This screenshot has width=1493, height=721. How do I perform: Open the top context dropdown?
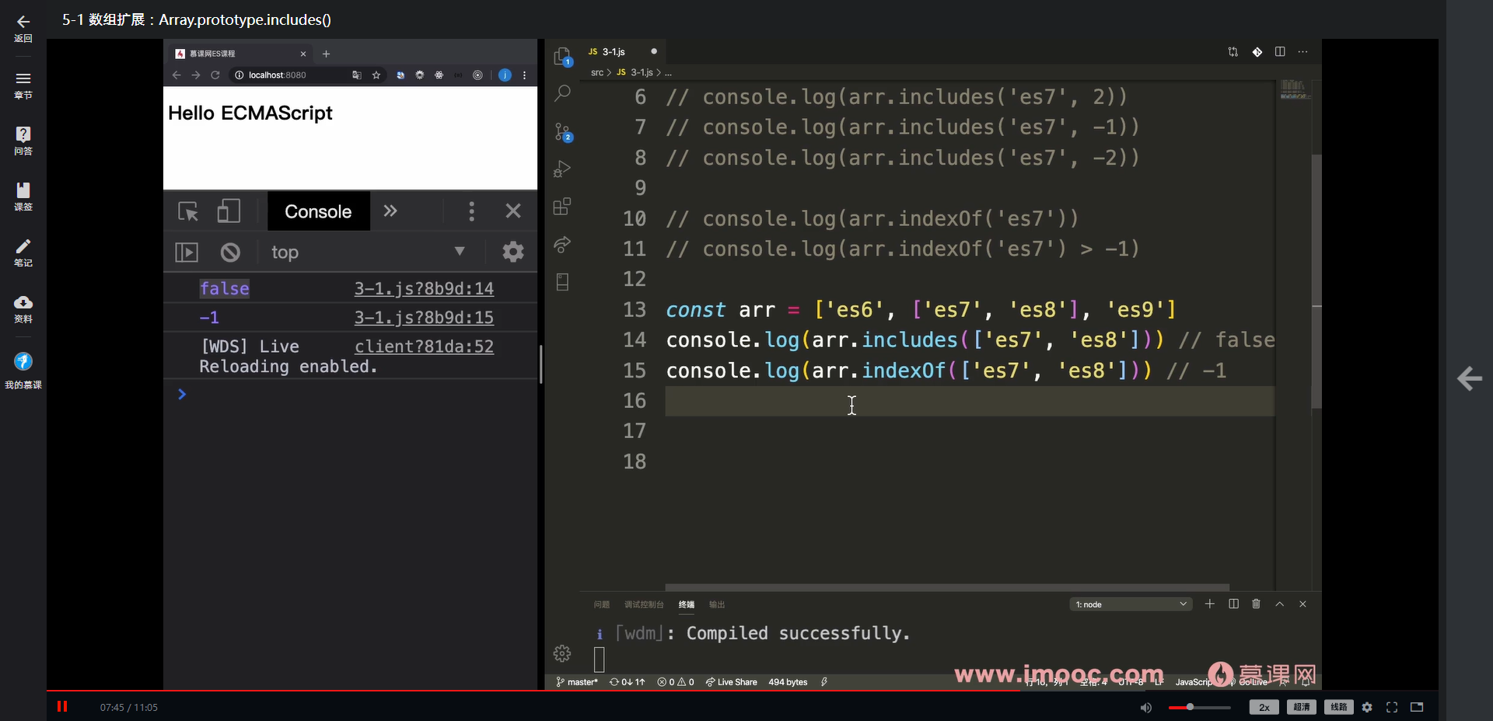pos(367,253)
